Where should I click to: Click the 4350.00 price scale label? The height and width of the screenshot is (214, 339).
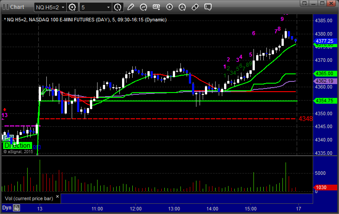click(x=324, y=113)
